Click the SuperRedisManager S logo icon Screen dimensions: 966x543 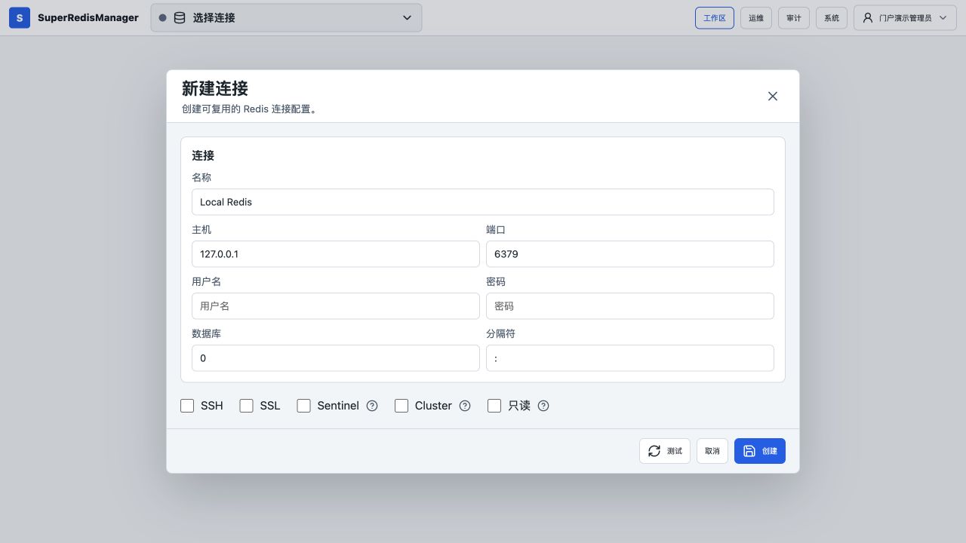click(x=20, y=17)
